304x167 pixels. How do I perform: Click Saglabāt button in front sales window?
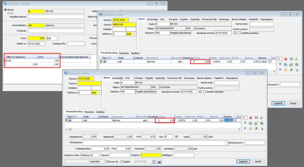point(243,162)
